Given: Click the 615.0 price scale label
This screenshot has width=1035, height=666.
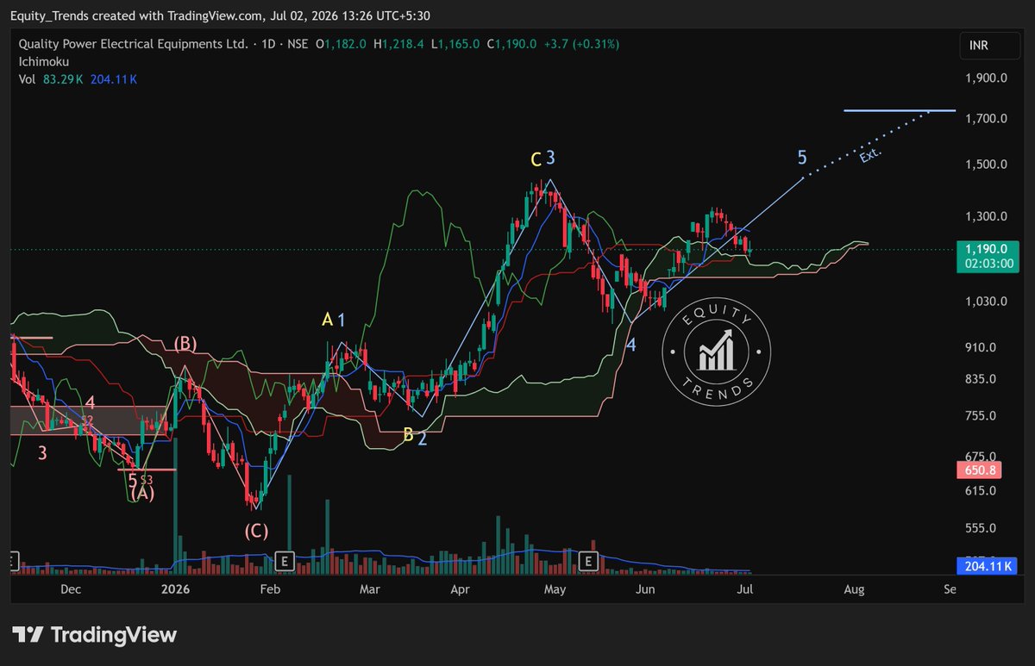Looking at the screenshot, I should pyautogui.click(x=981, y=491).
